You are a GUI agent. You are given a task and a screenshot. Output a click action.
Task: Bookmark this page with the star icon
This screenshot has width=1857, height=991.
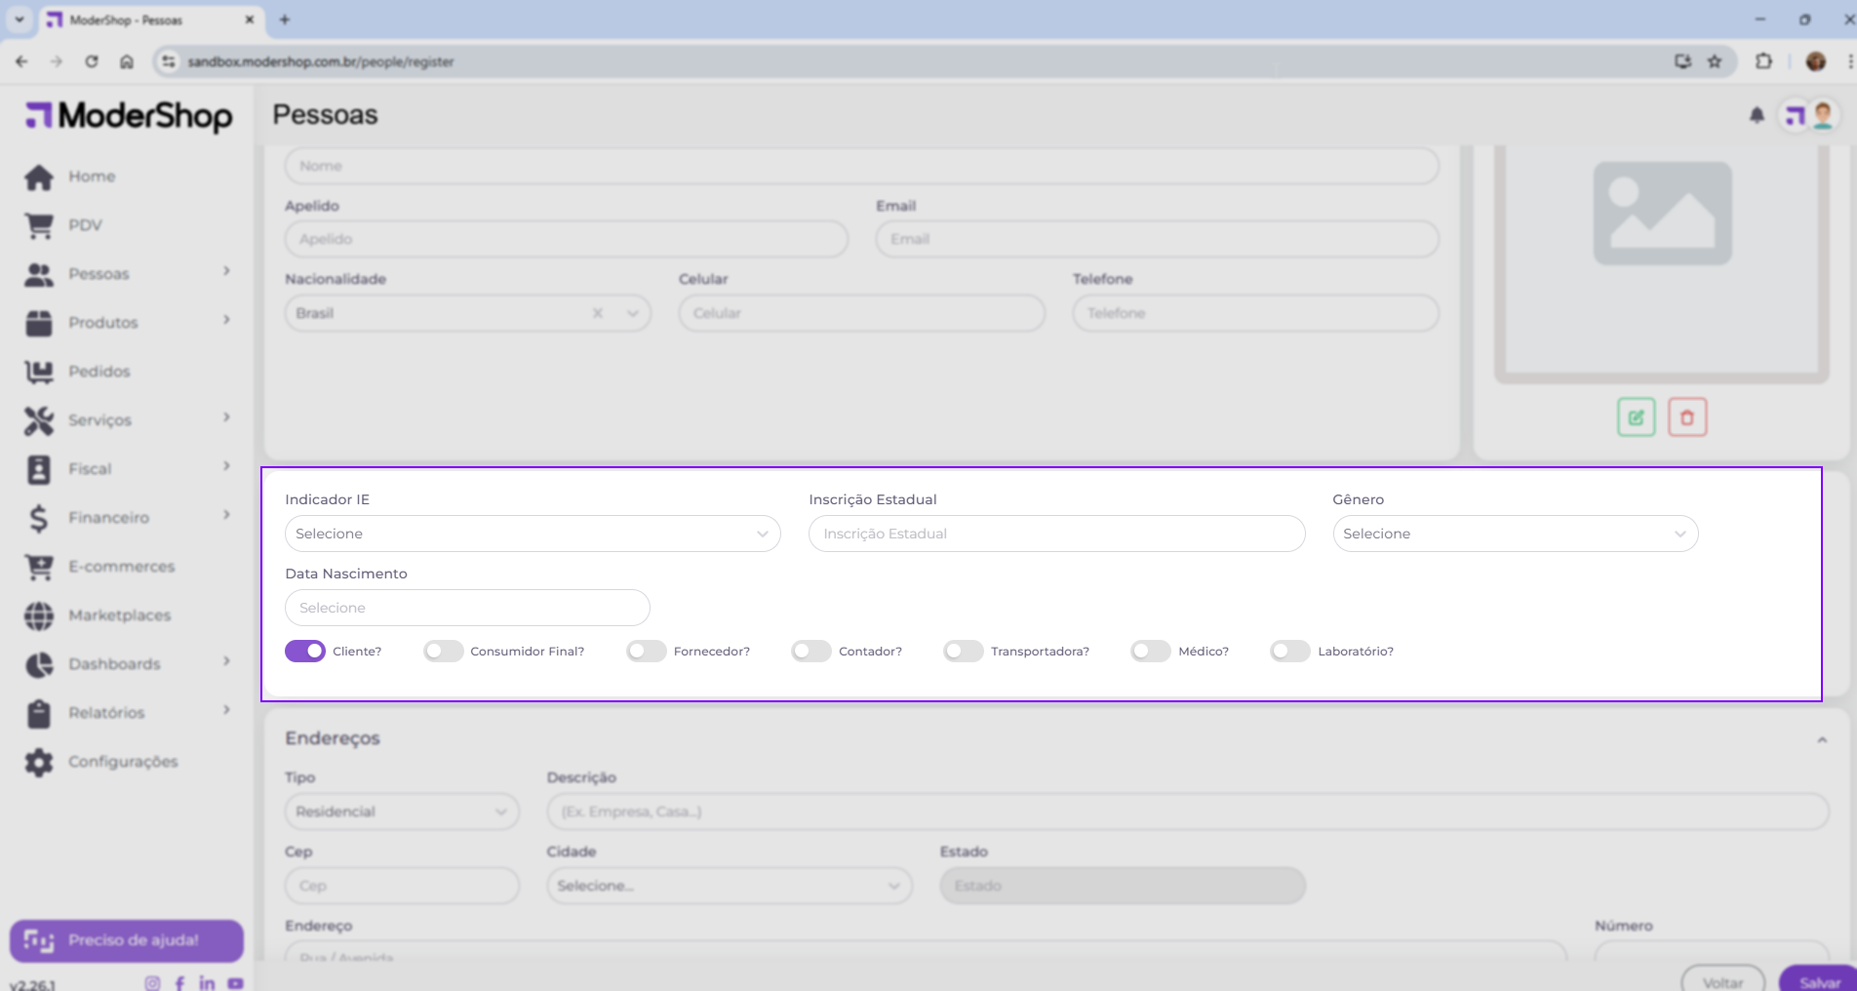point(1714,61)
